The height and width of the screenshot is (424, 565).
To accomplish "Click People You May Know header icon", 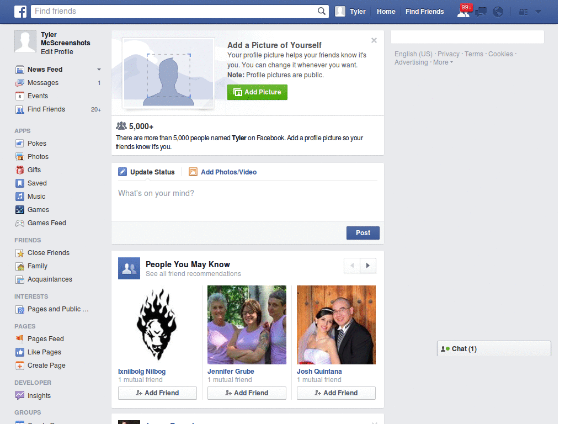I will [129, 268].
